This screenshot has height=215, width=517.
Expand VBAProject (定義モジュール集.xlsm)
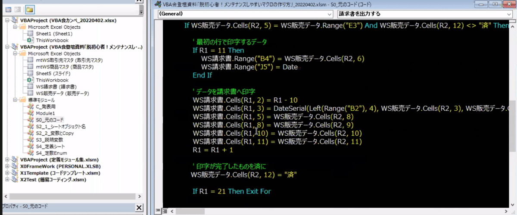click(x=7, y=159)
